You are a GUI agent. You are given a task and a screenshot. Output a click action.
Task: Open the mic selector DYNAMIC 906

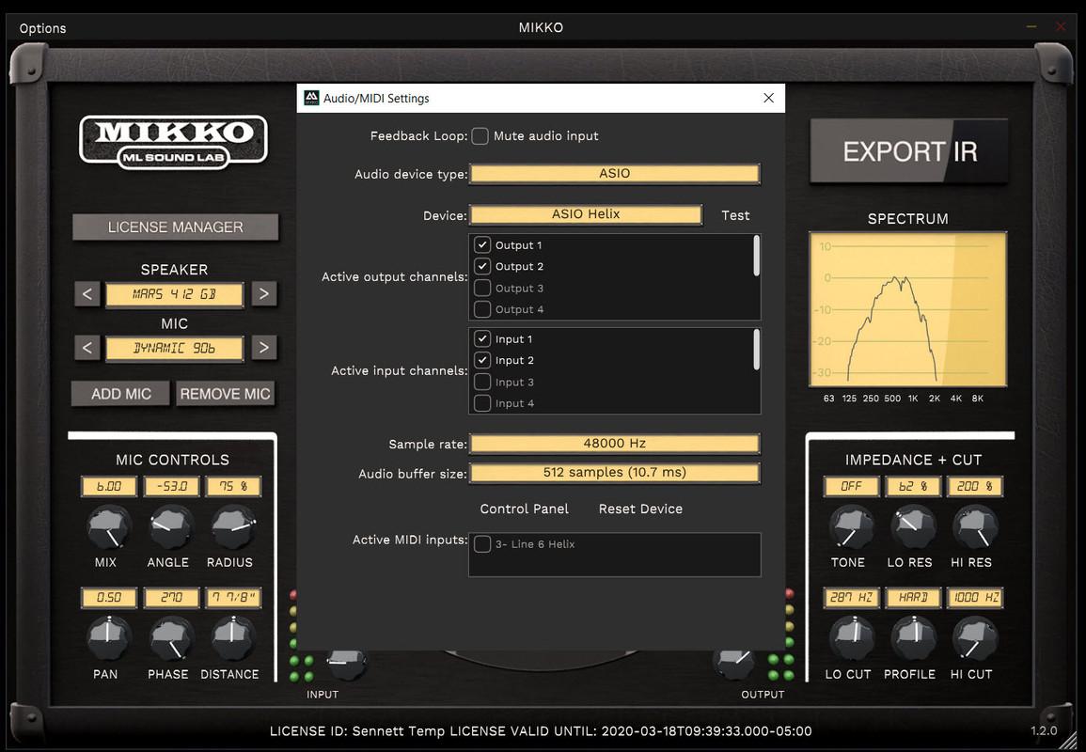pos(175,349)
